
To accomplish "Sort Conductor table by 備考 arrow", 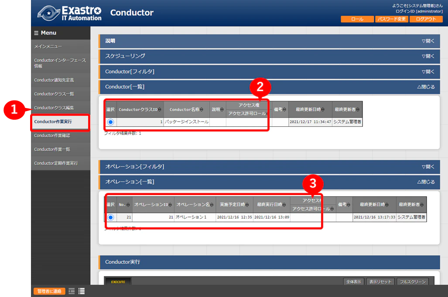I will (x=284, y=110).
